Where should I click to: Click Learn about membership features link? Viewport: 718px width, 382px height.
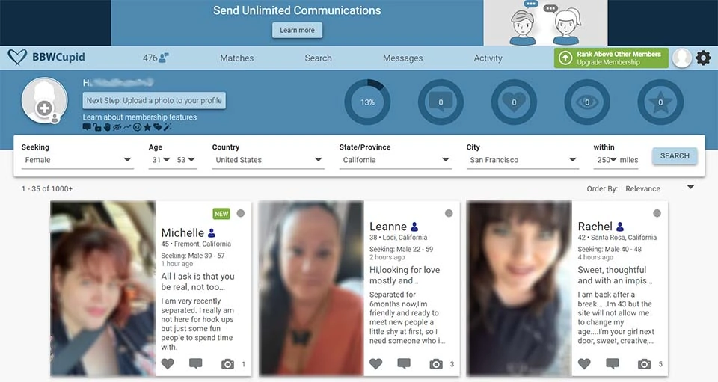(140, 117)
